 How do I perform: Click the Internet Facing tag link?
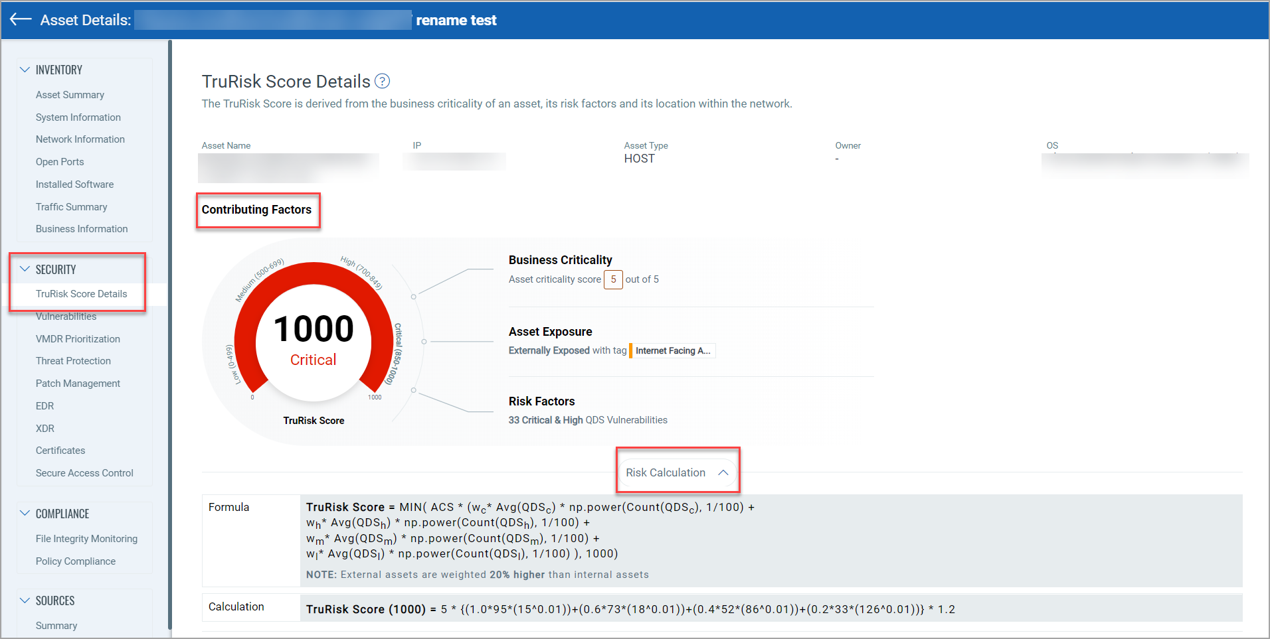click(672, 350)
